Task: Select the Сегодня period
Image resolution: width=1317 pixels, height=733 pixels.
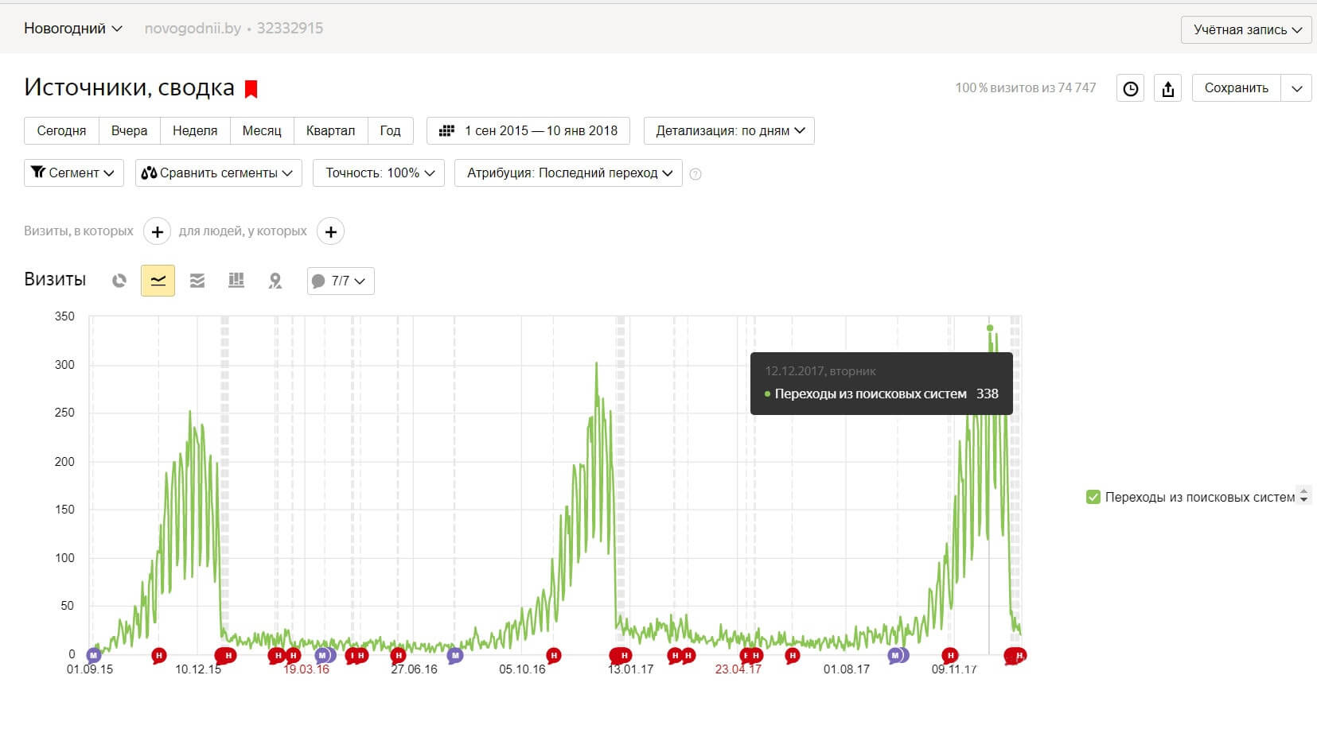Action: point(61,130)
